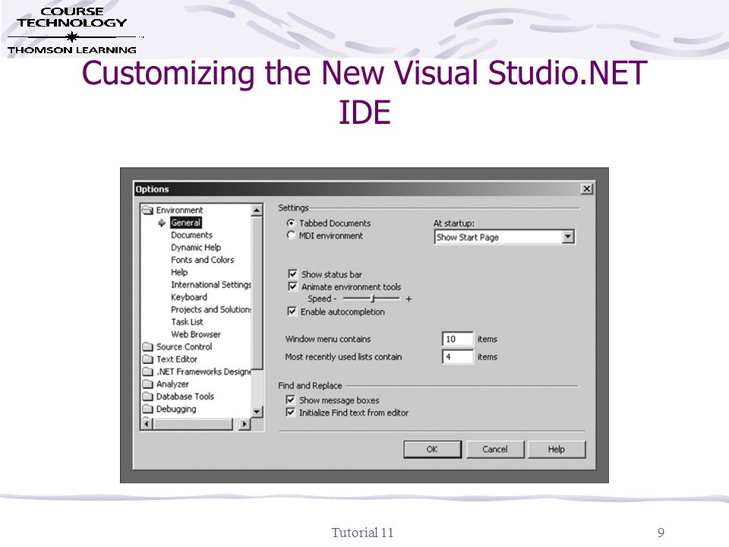Expand the Debugging category
The image size is (729, 547).
pos(176,409)
